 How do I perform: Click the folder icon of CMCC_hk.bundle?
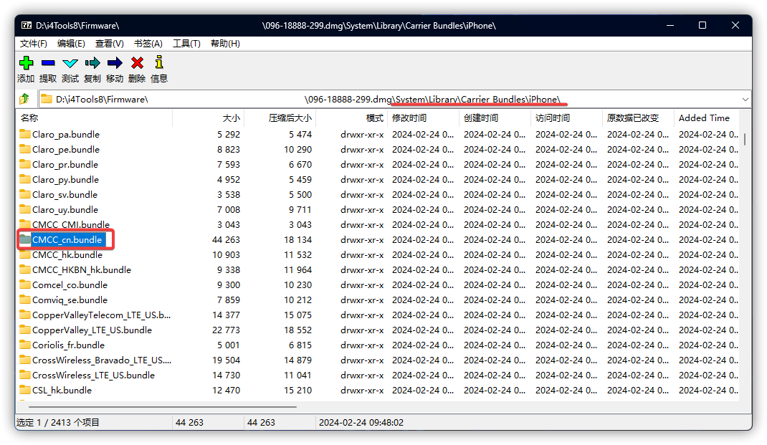[x=25, y=254]
